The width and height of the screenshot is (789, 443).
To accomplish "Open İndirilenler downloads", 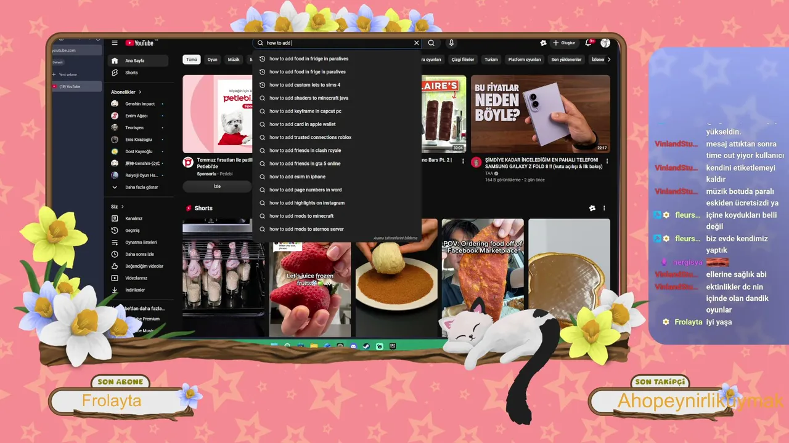I will coord(137,290).
